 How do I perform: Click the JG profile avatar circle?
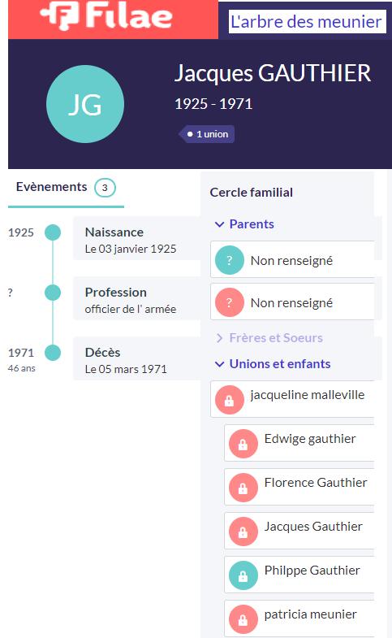[x=85, y=104]
